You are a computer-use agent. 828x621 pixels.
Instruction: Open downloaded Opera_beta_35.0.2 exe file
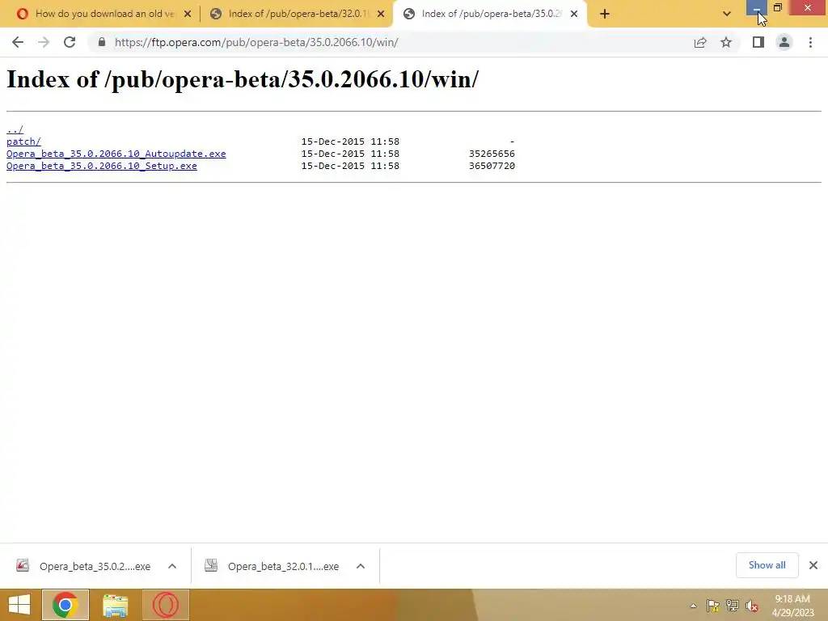[x=83, y=566]
